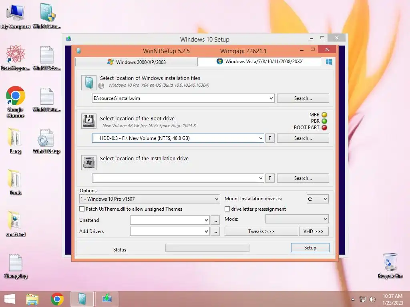410x307 pixels.
Task: Browse for drivers with the ... button
Action: coord(215,231)
